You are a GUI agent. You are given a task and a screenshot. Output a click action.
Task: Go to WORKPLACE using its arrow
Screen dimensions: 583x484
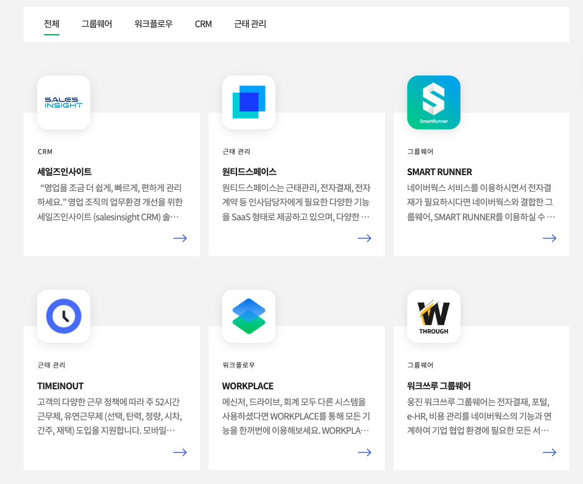[x=365, y=452]
